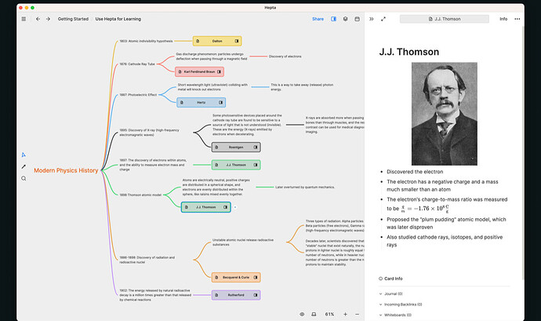Expand the Incoming Backlinks (0) section
This screenshot has width=541, height=321.
point(401,305)
